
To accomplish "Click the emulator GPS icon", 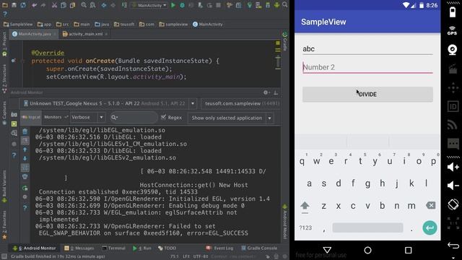I will click(x=453, y=30).
